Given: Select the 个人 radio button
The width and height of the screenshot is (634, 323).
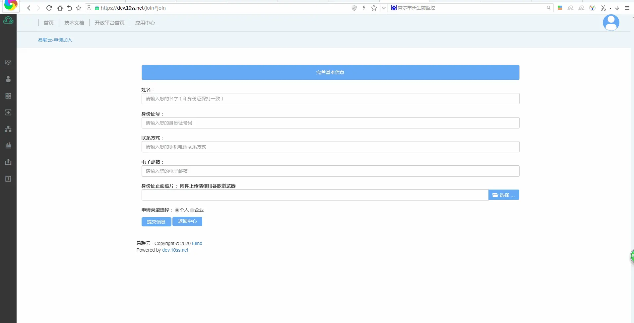Looking at the screenshot, I should (177, 210).
